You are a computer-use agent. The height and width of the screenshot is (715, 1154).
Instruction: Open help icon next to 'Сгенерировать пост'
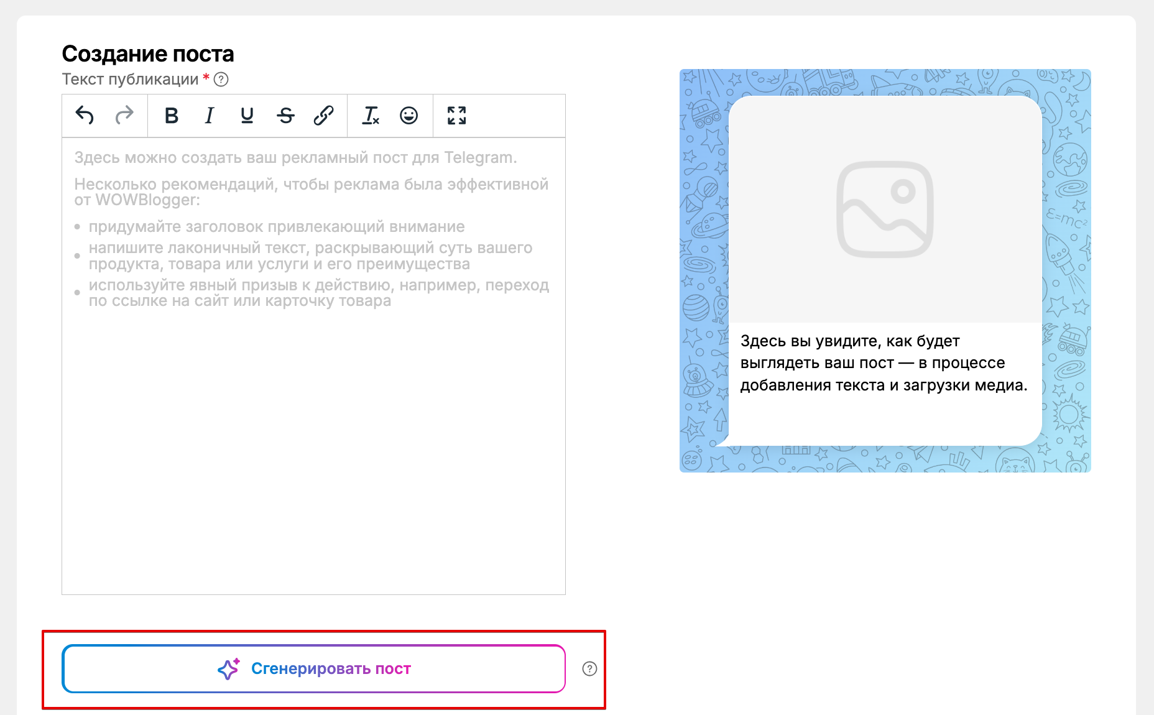(x=589, y=669)
